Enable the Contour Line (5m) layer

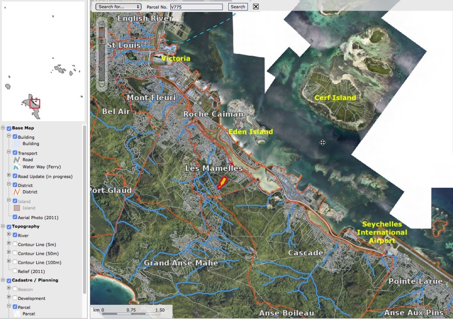[15, 244]
